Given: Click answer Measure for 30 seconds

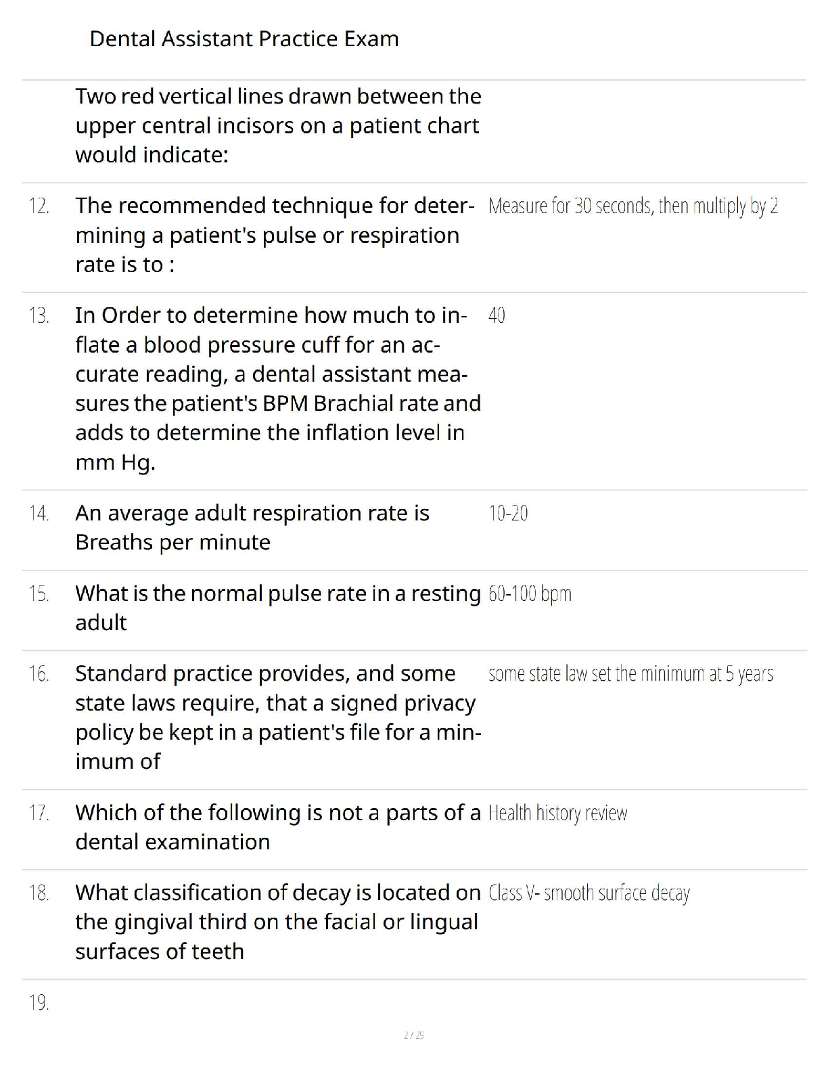Looking at the screenshot, I should coord(633,206).
